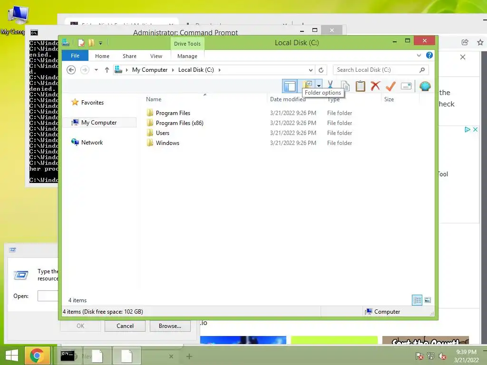Click the network tray icon

coord(431,355)
